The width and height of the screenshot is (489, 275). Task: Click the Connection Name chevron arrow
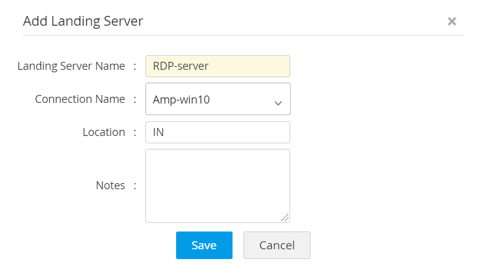(x=278, y=103)
